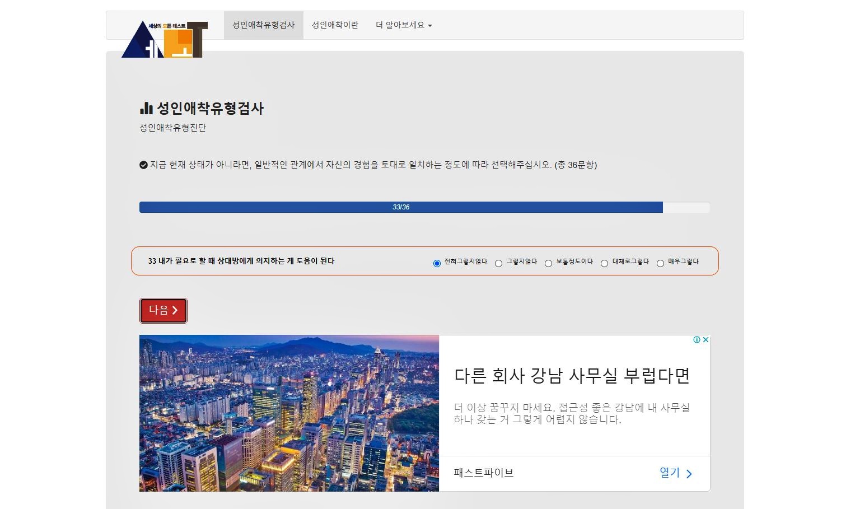Click the 패스트파이브 advertiser name
The width and height of the screenshot is (841, 509).
[483, 473]
